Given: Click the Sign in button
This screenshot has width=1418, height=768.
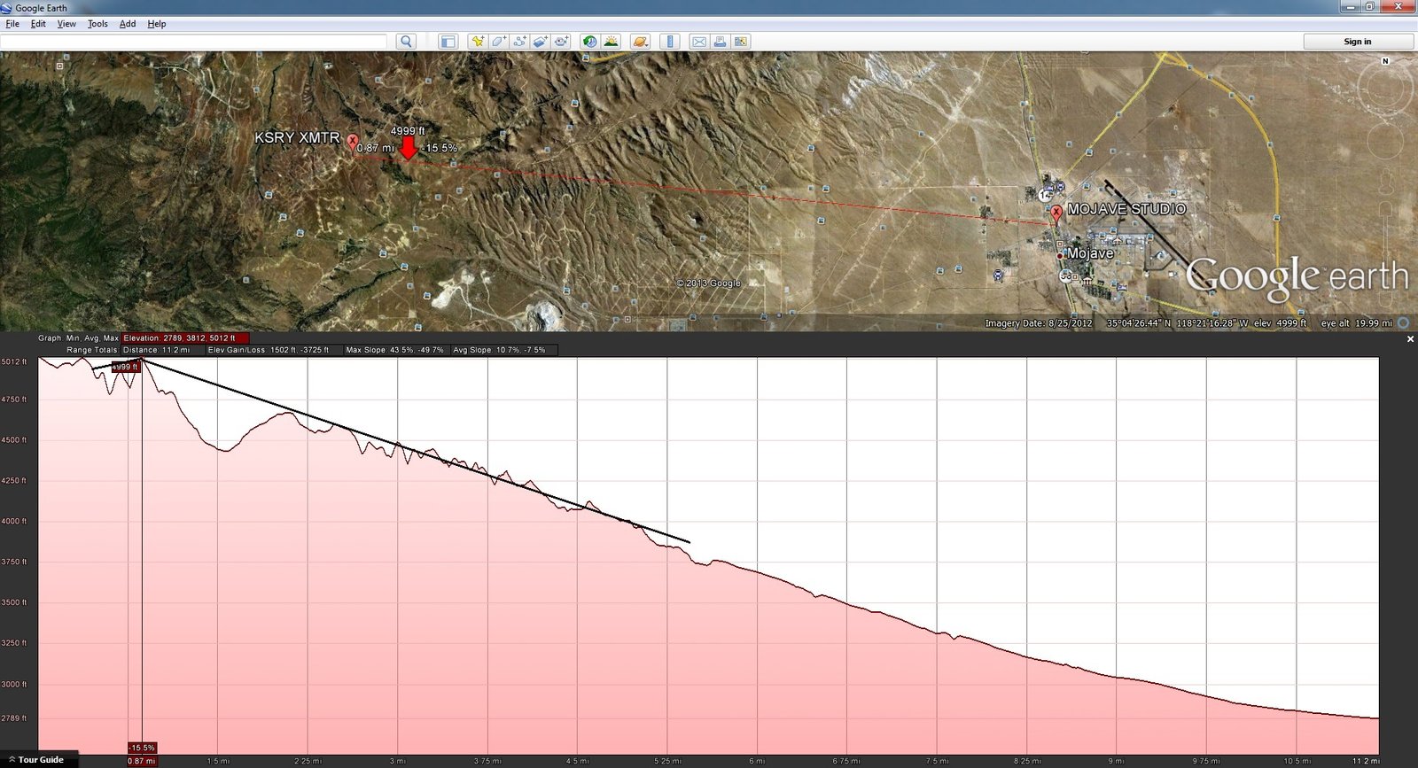Looking at the screenshot, I should pyautogui.click(x=1358, y=42).
